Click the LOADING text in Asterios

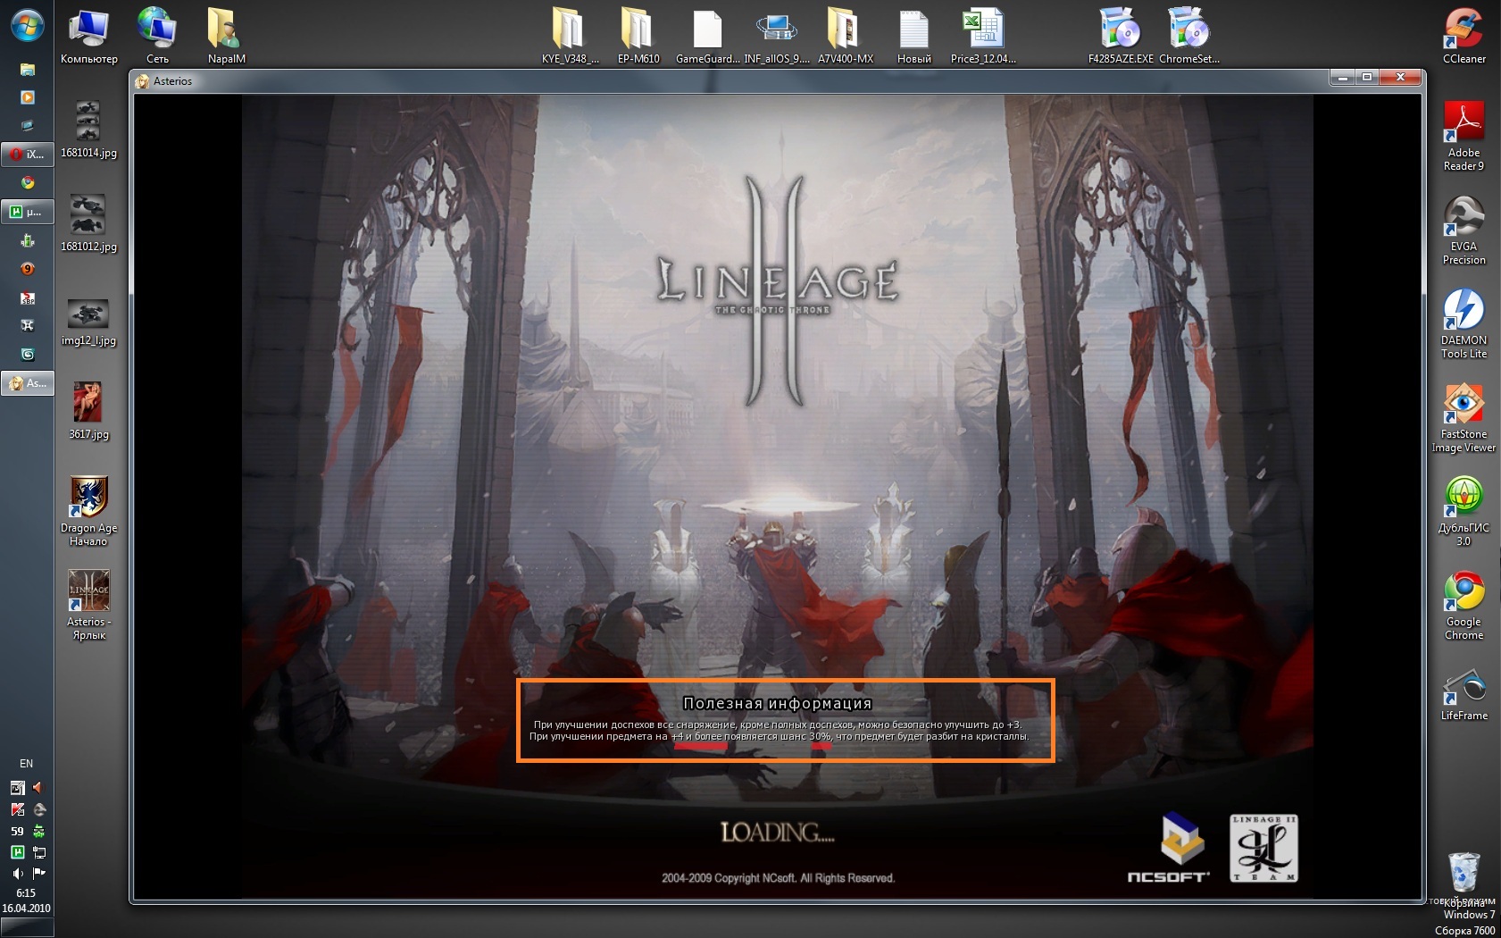[x=778, y=833]
